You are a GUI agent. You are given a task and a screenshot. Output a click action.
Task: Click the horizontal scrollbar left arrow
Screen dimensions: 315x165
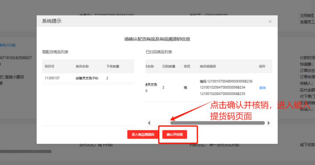tap(149, 123)
